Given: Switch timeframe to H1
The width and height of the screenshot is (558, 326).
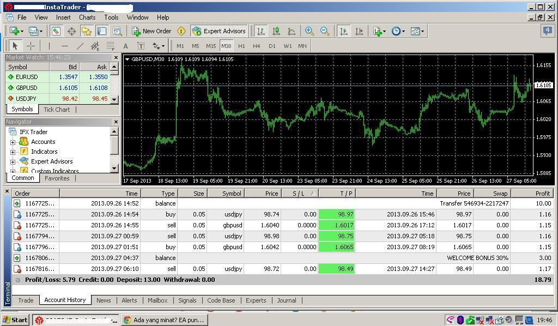Looking at the screenshot, I should coord(241,46).
